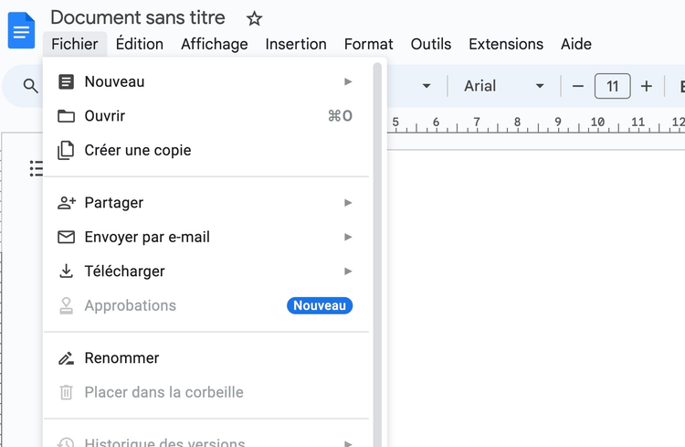Viewport: 685px width, 447px height.
Task: Open the Arial font dropdown
Action: click(x=504, y=86)
